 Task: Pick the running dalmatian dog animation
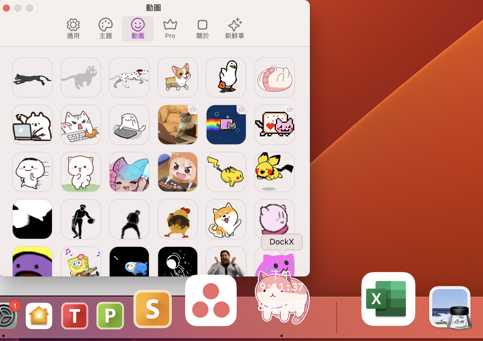coord(129,77)
